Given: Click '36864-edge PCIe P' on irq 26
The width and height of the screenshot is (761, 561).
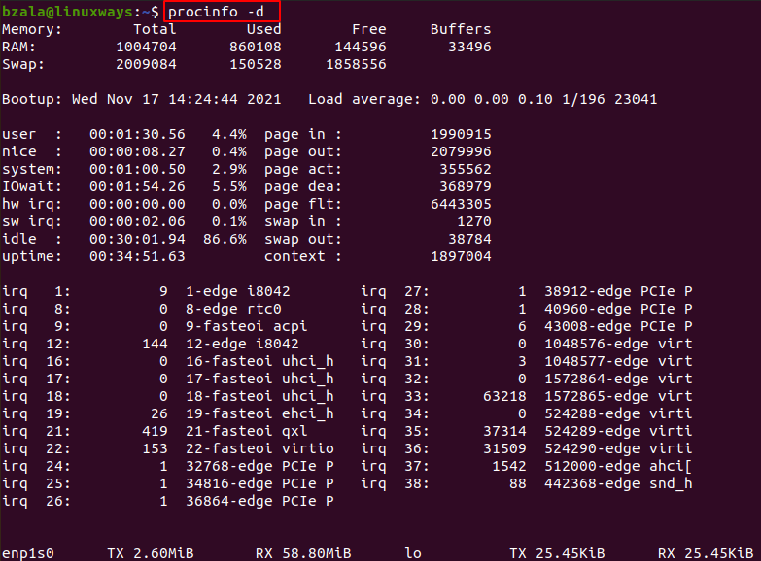Looking at the screenshot, I should [x=259, y=501].
